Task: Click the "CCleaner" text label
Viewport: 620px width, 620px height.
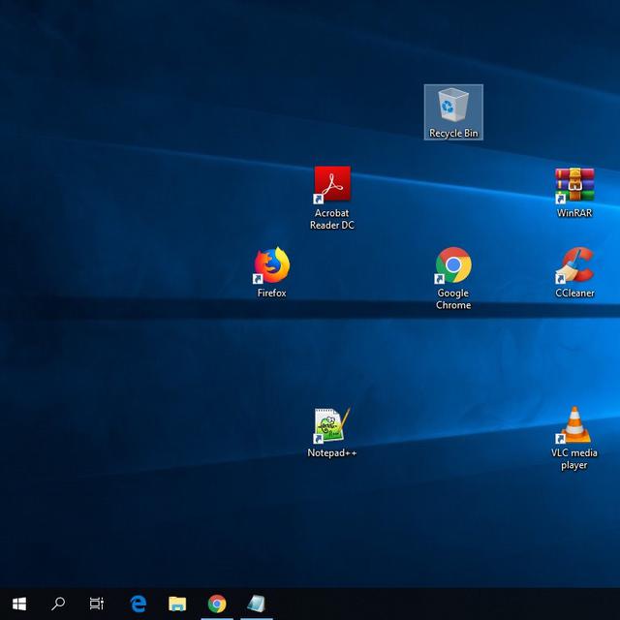Action: 574,293
